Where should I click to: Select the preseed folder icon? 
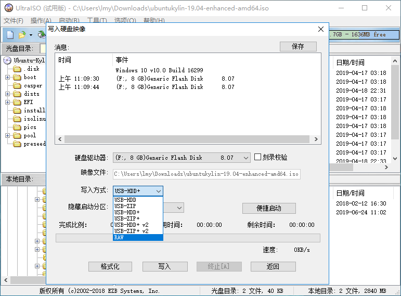point(17,144)
